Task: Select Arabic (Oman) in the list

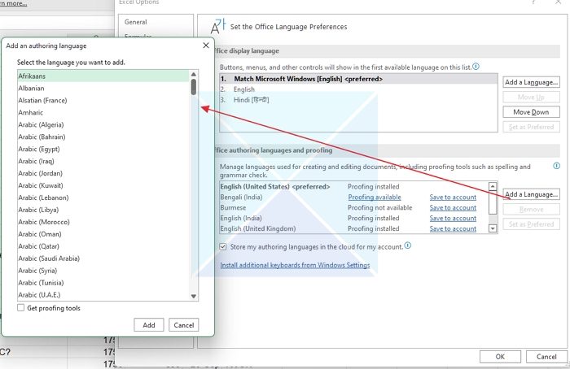Action: (x=103, y=234)
